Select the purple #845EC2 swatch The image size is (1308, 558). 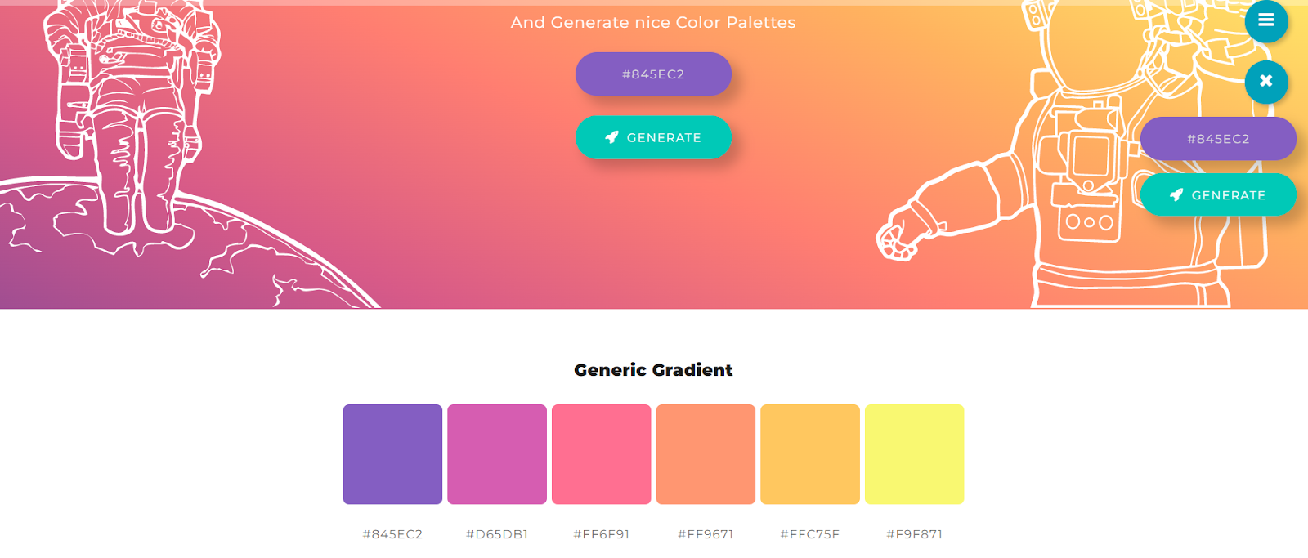point(392,453)
